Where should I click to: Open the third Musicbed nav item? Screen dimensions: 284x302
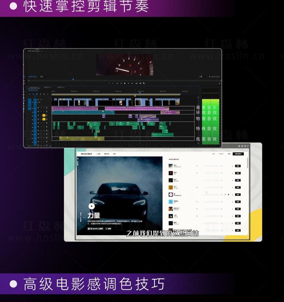pos(114,154)
